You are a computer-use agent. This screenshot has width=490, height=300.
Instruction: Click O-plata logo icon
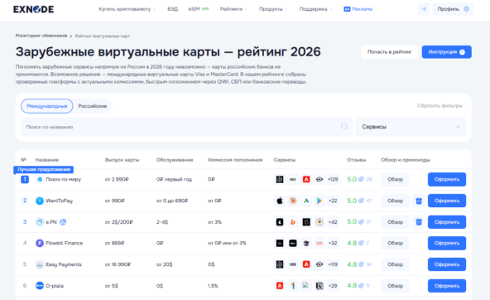point(40,286)
